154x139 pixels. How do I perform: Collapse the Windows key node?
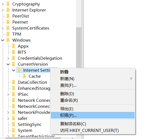3,40
